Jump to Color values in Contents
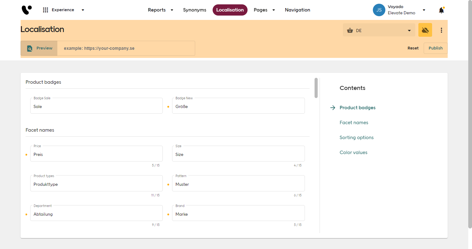The image size is (472, 249). (x=354, y=153)
